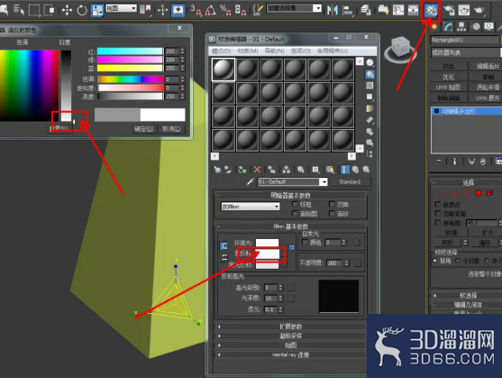Click inside the hue color field
The image size is (502, 378).
click(29, 85)
